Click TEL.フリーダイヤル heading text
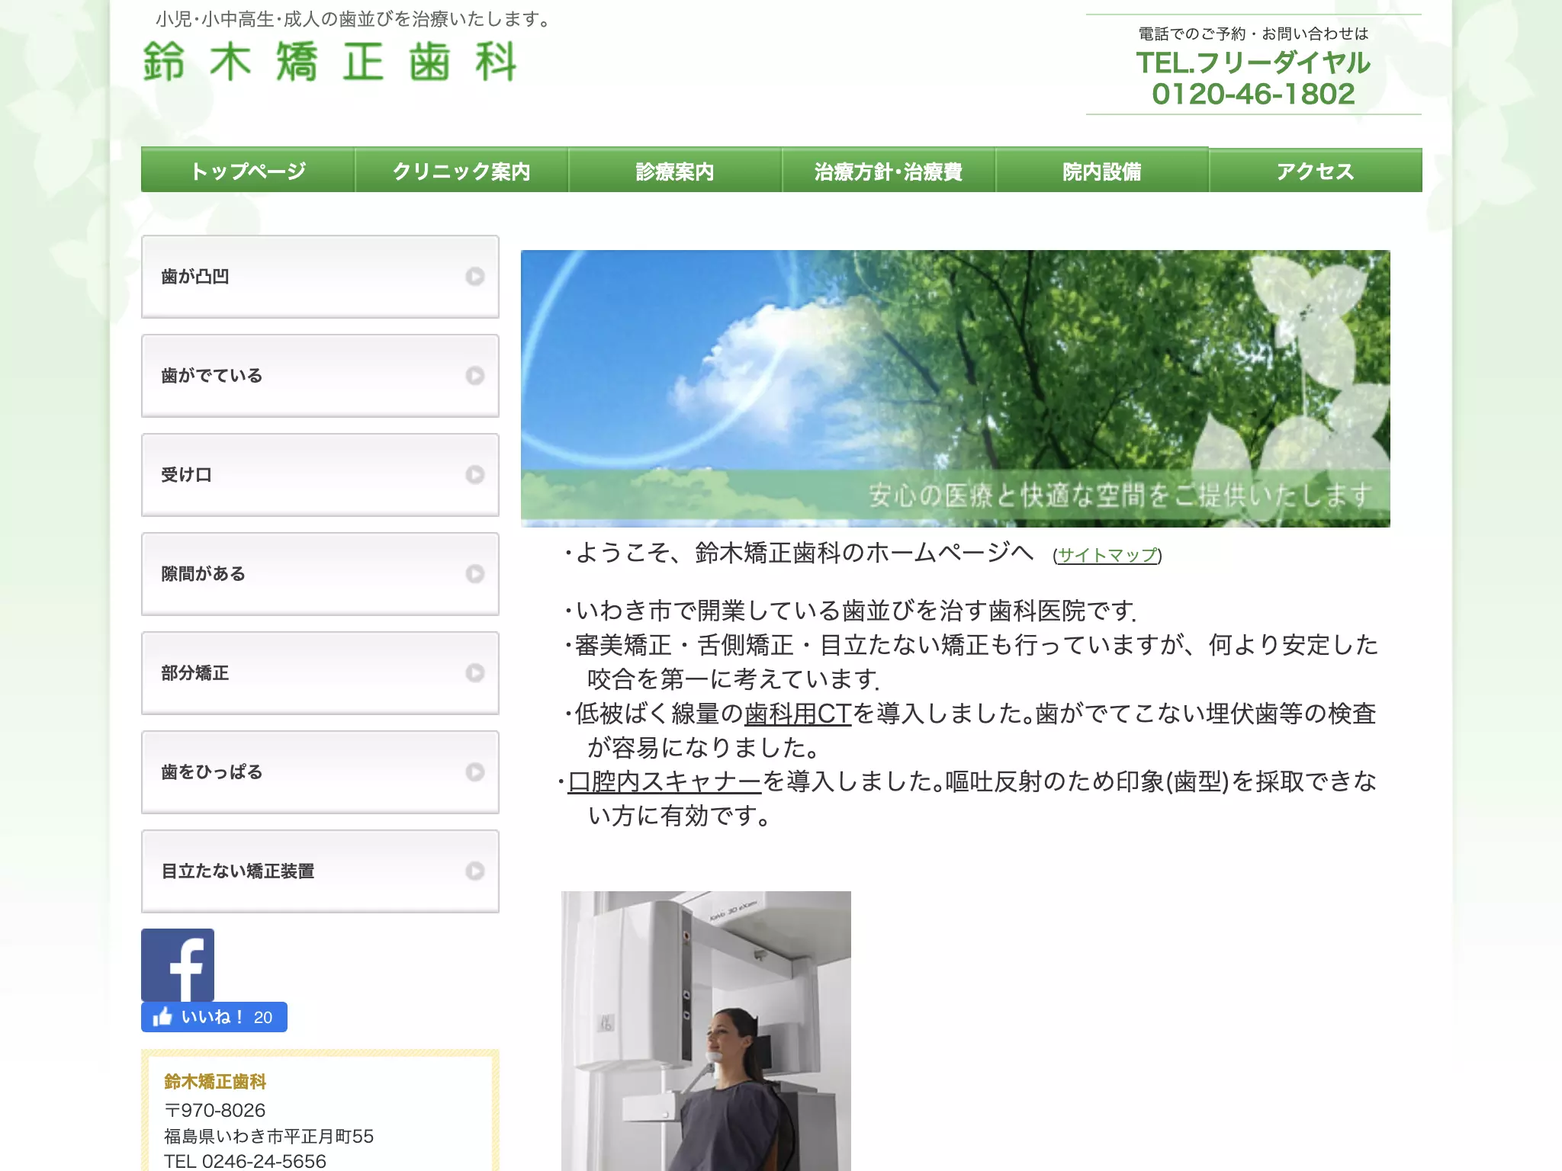Screen dimensions: 1562x1171 point(1253,63)
